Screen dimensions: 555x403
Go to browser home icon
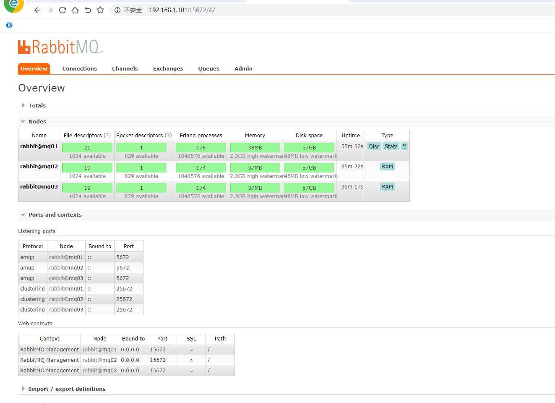coord(75,10)
